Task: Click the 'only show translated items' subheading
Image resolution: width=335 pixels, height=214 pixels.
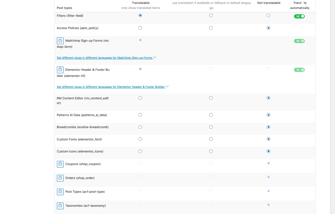Action: point(140,8)
